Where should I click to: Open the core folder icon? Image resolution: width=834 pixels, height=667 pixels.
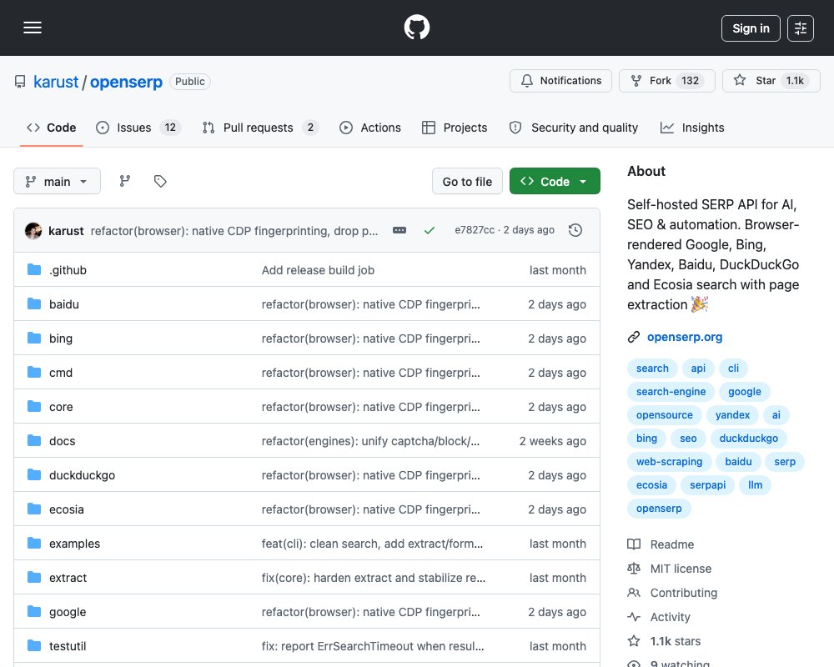[x=34, y=406]
